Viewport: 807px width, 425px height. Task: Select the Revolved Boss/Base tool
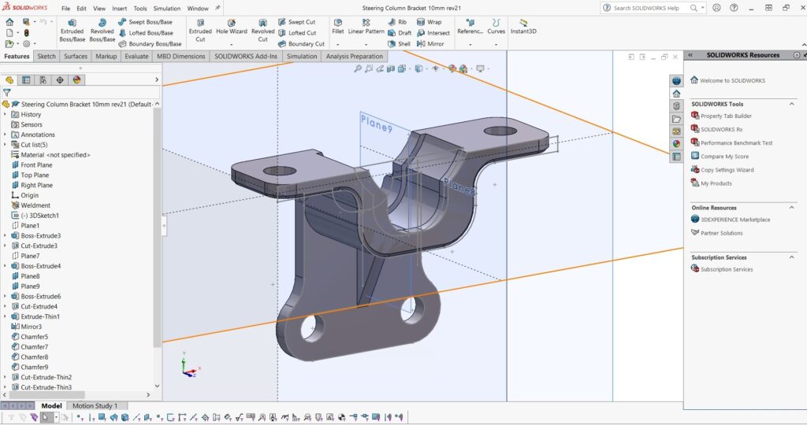click(102, 31)
